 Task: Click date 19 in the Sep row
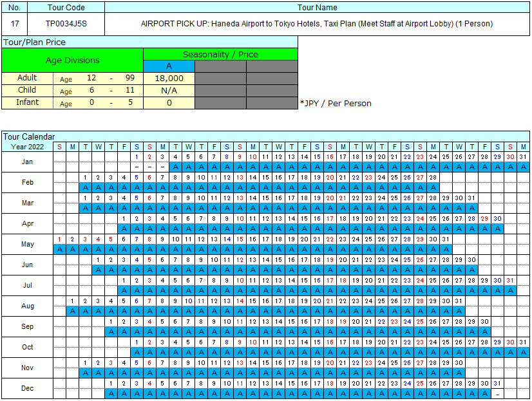343,322
